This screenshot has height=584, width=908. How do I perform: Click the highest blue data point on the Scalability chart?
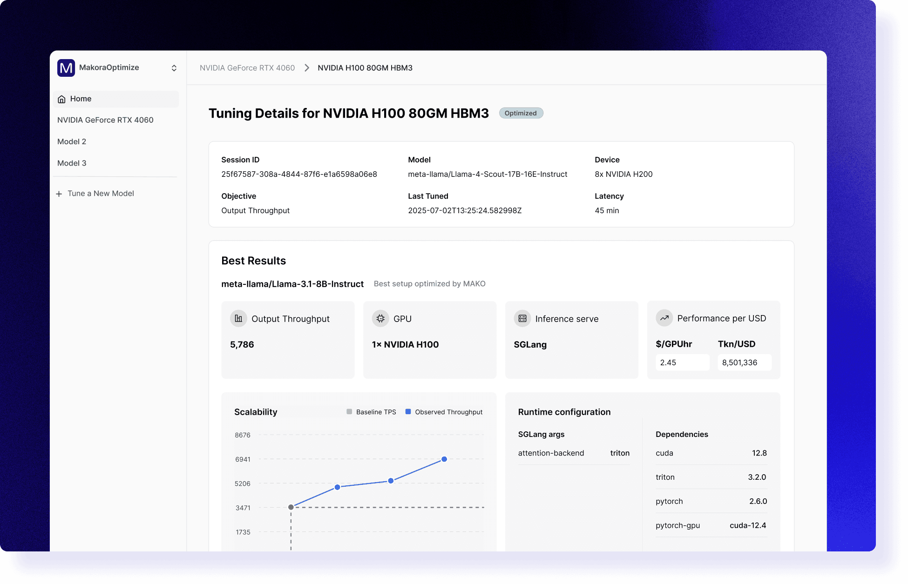coord(444,459)
